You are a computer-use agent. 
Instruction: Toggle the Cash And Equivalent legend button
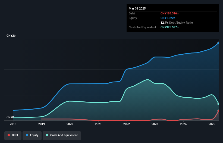point(62,135)
